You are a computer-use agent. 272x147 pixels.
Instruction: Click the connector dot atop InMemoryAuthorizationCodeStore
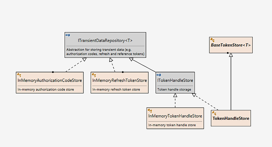point(53,72)
